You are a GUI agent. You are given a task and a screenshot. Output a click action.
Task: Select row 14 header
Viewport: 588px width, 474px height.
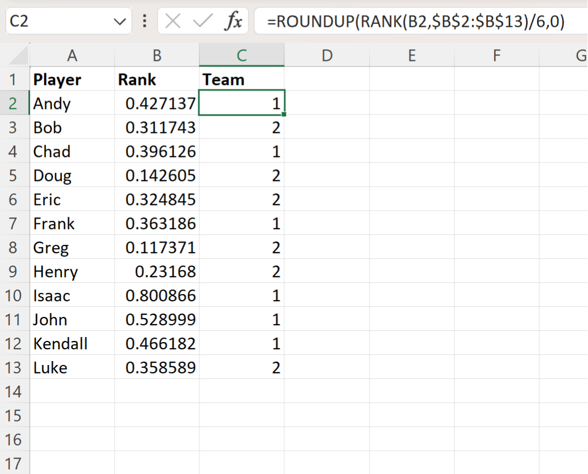click(x=15, y=391)
